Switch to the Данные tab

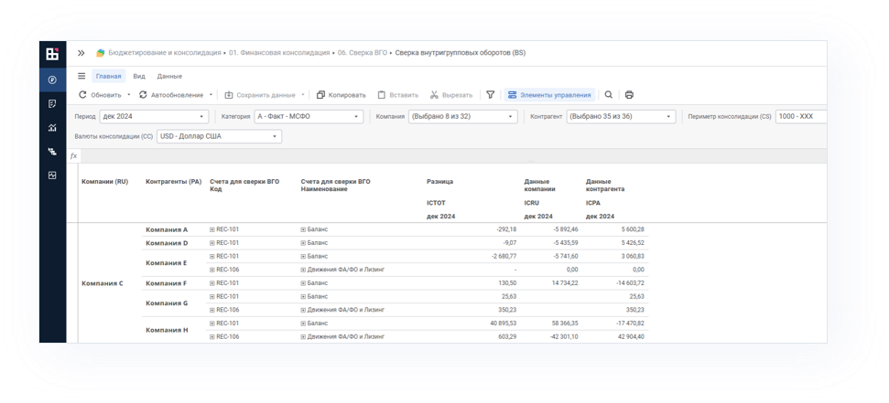point(169,76)
